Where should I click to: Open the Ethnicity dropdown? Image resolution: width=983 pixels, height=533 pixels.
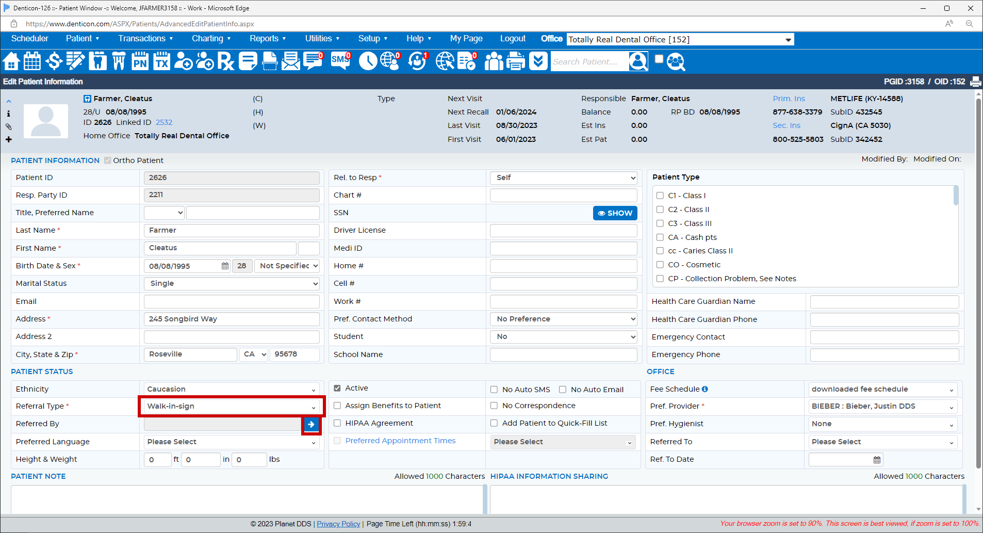(x=232, y=389)
